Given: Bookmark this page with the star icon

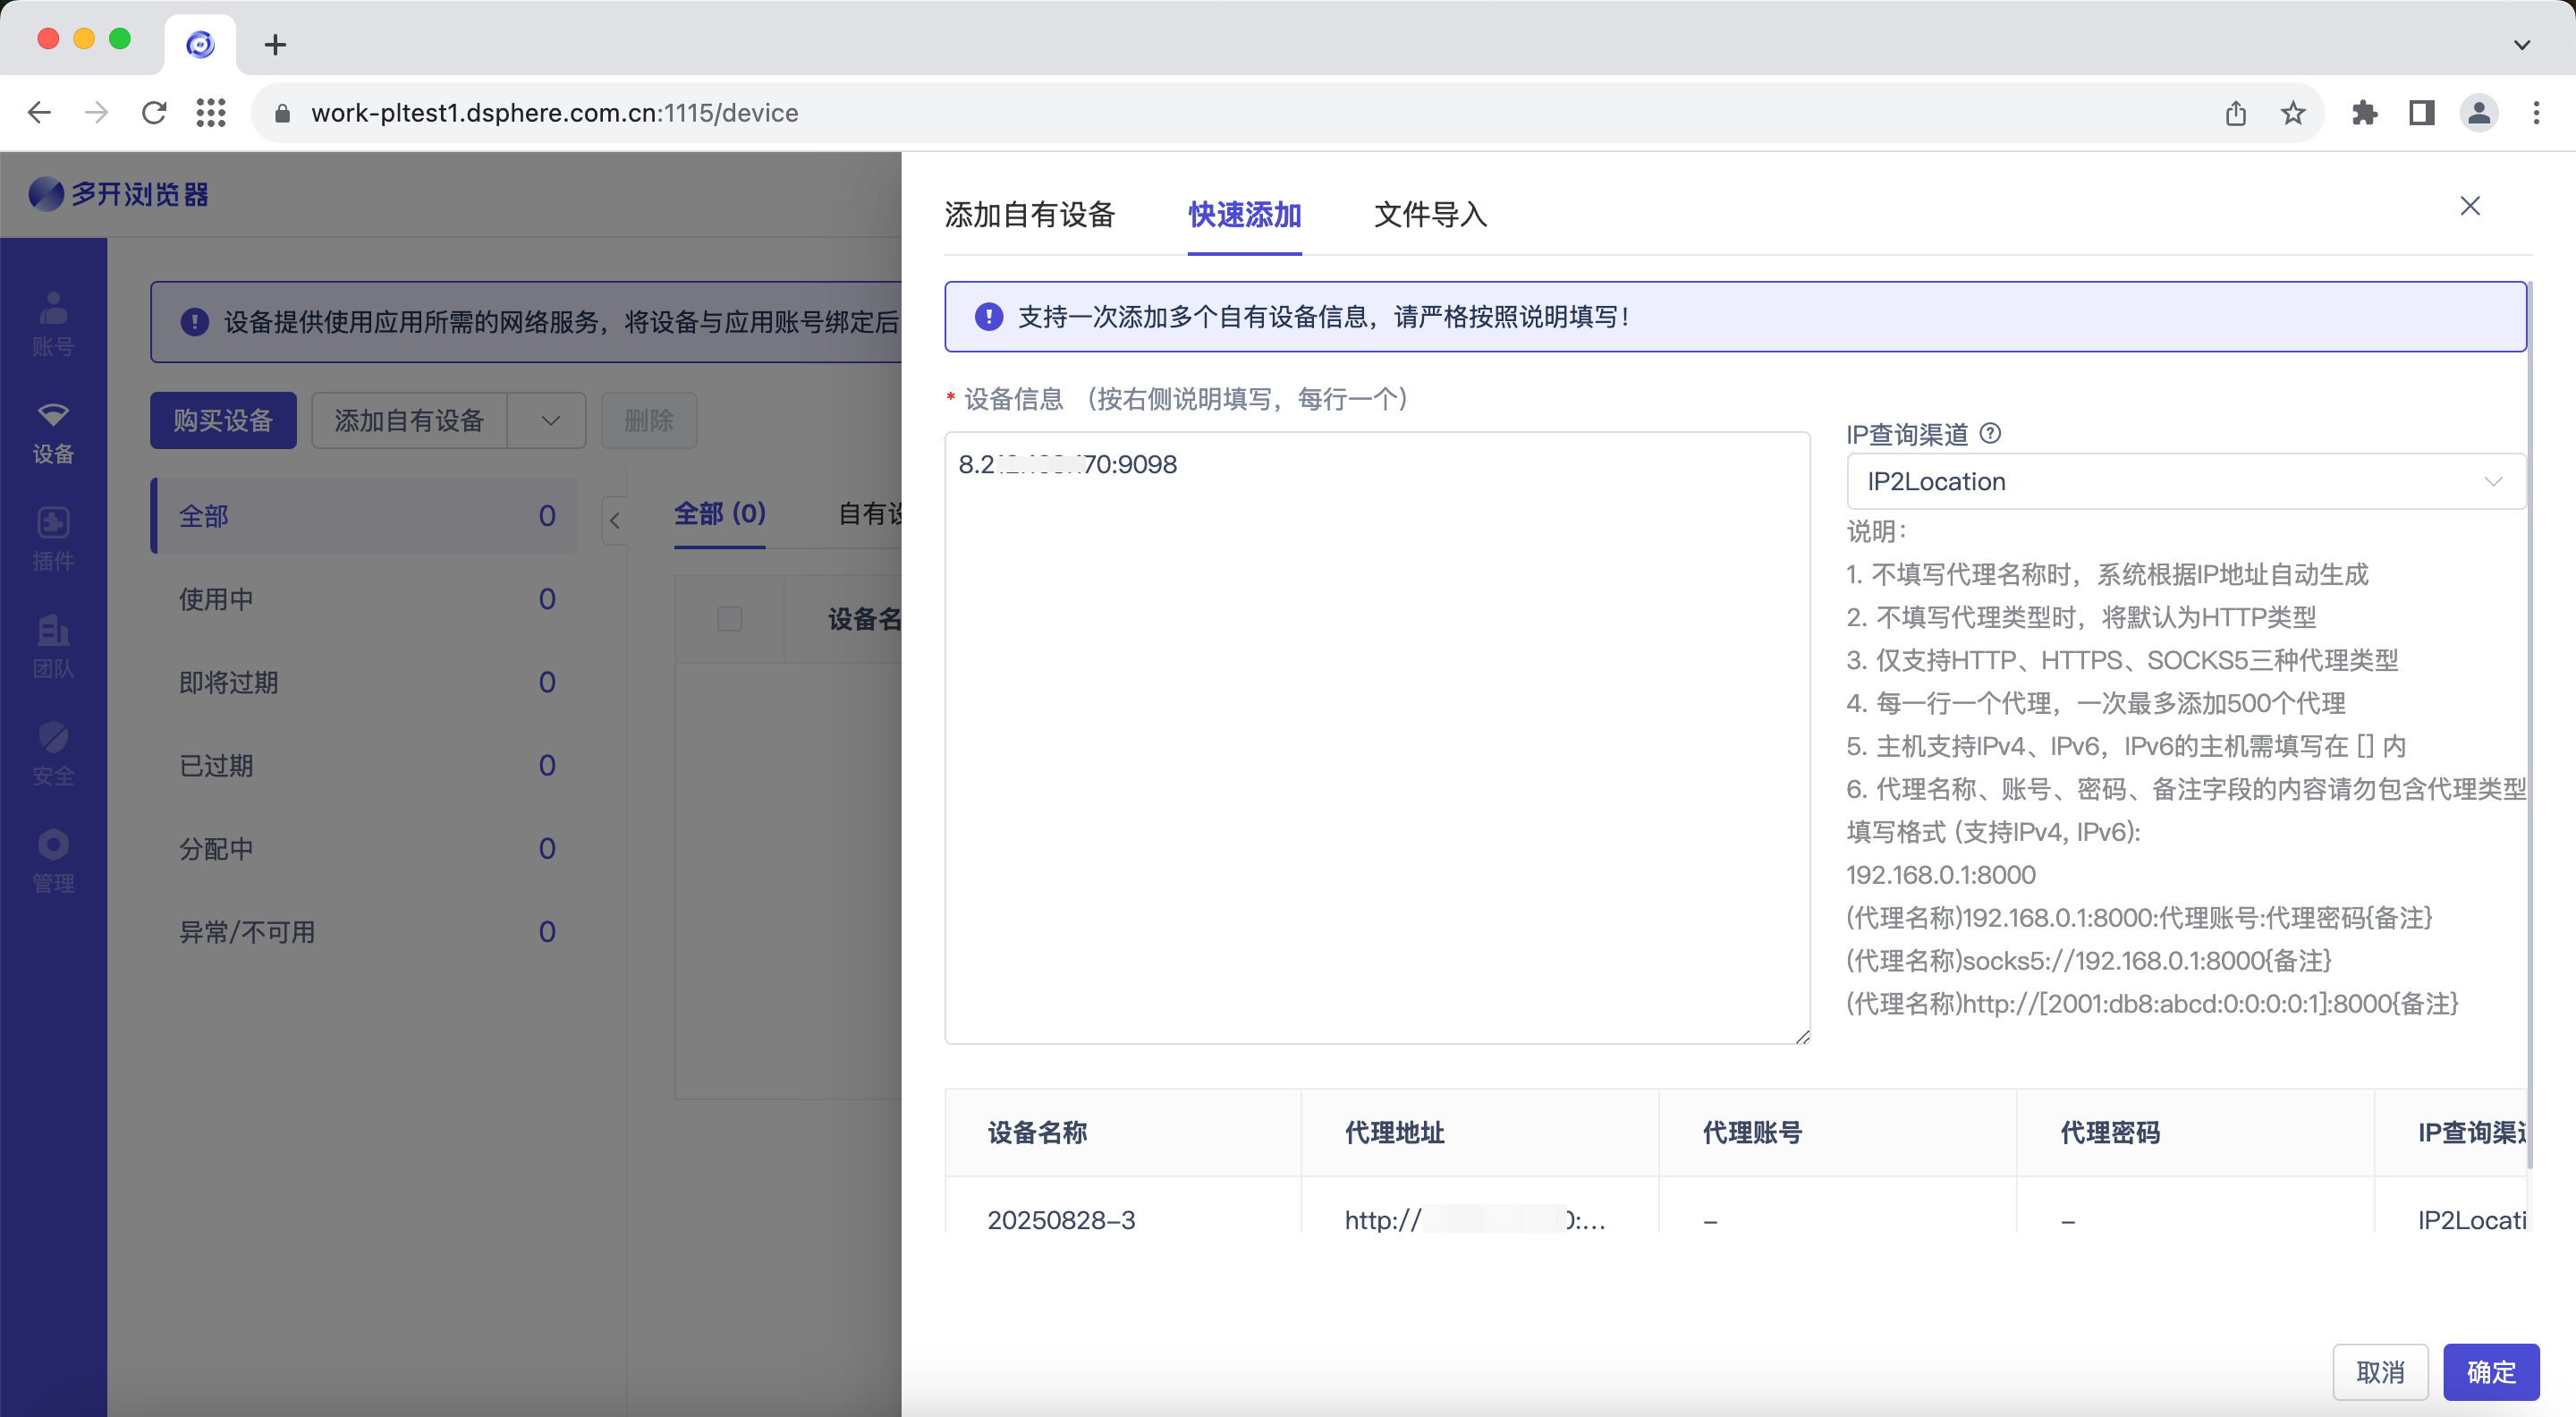Looking at the screenshot, I should click(2293, 113).
